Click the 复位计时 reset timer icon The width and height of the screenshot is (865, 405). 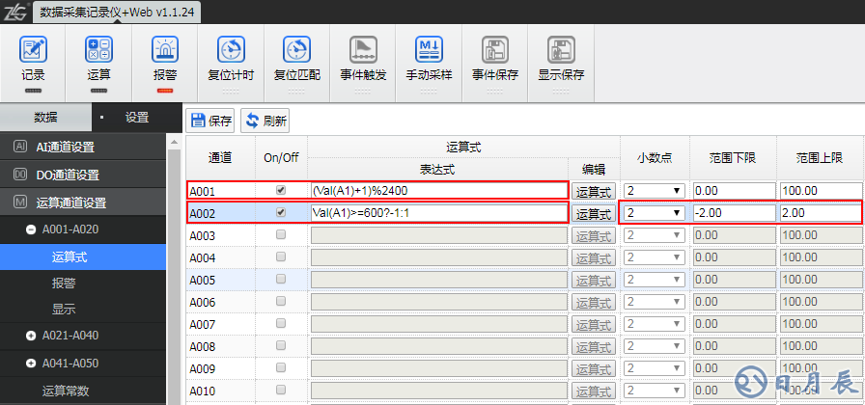click(231, 50)
